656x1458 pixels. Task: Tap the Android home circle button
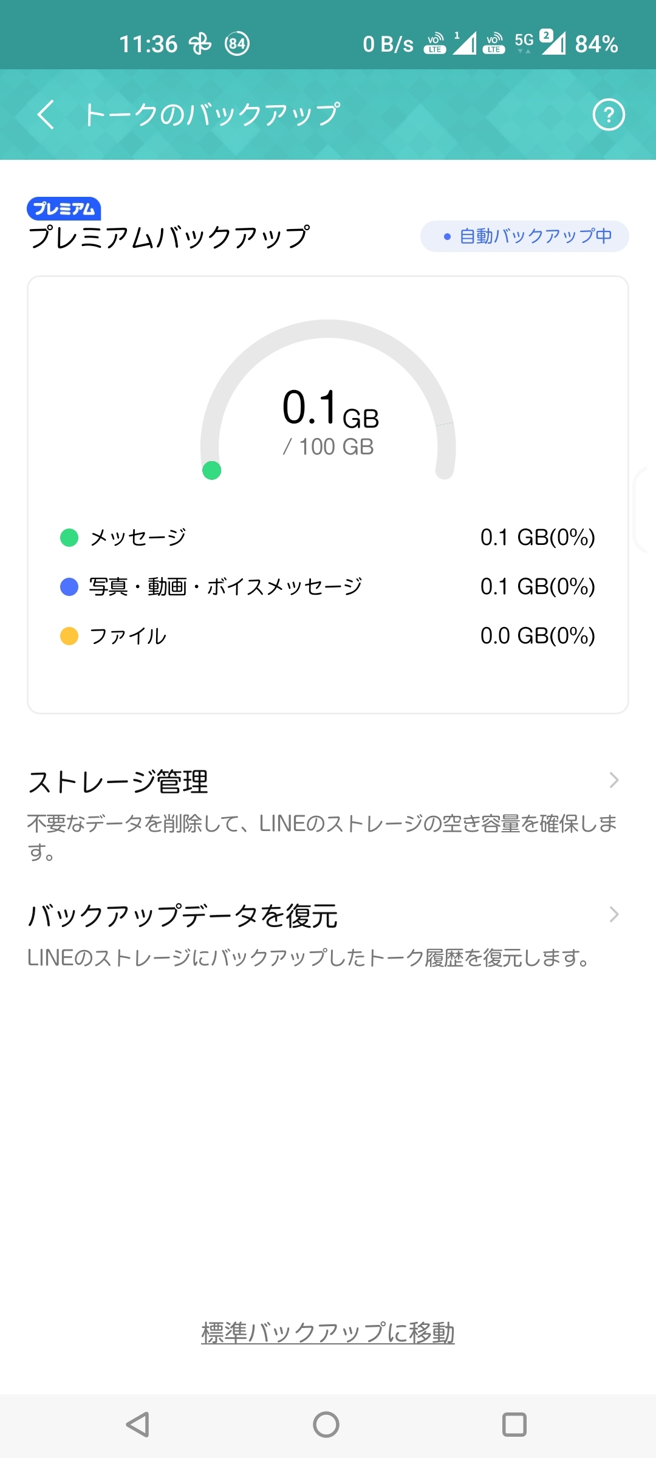click(326, 1424)
